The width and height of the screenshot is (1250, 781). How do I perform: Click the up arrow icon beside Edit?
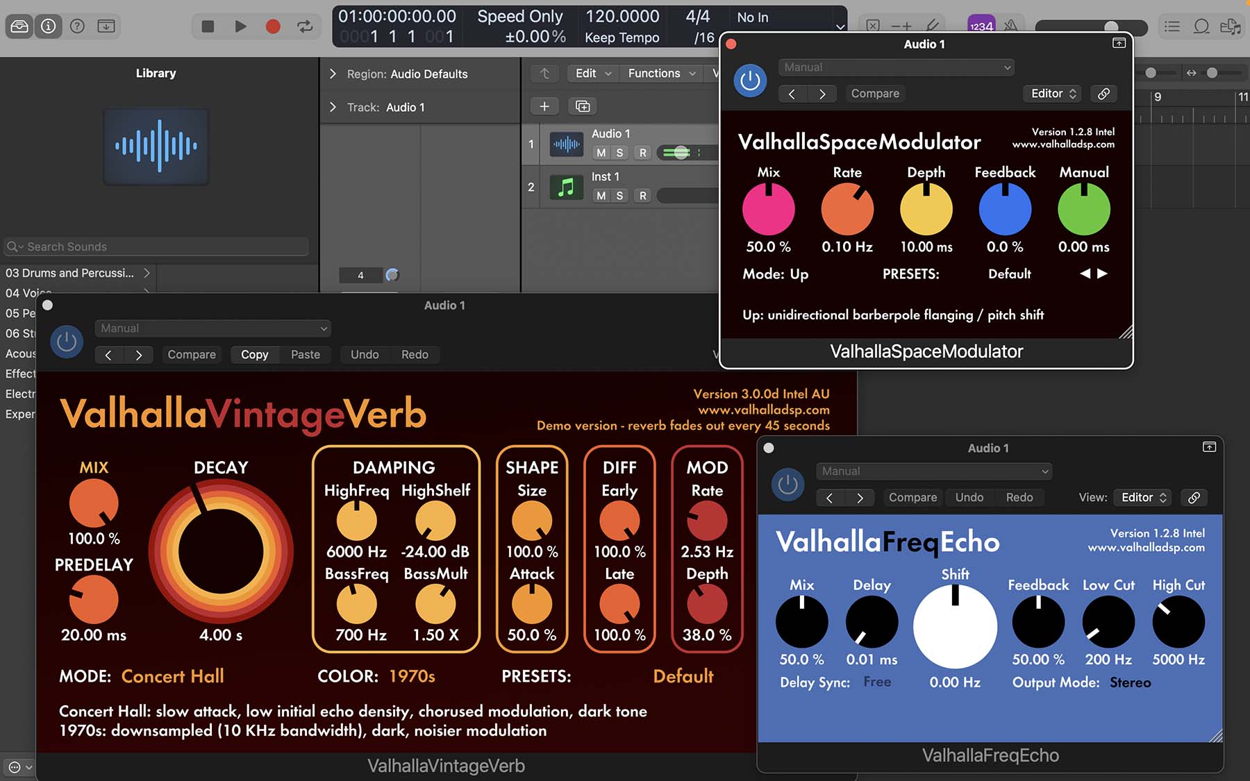click(545, 73)
